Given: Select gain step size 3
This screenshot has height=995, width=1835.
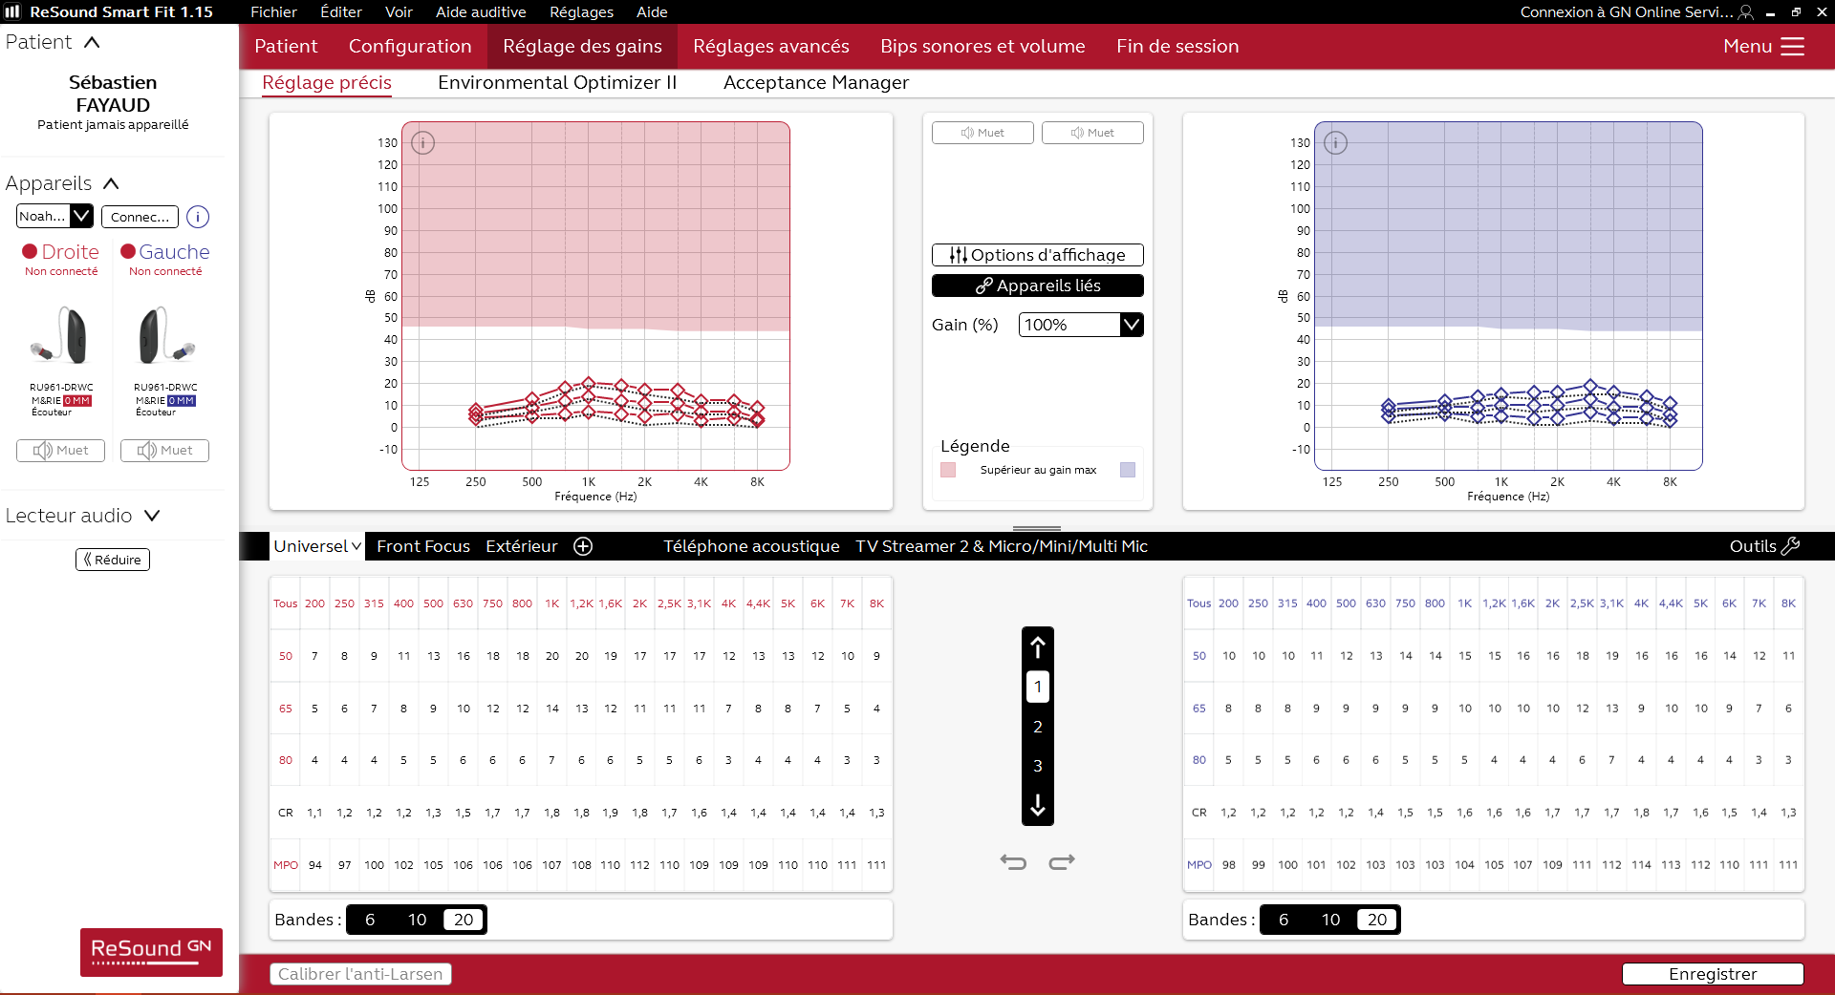Looking at the screenshot, I should pyautogui.click(x=1038, y=766).
